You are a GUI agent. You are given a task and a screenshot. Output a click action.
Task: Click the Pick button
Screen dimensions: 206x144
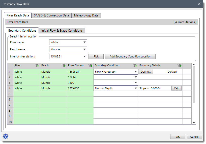96,56
